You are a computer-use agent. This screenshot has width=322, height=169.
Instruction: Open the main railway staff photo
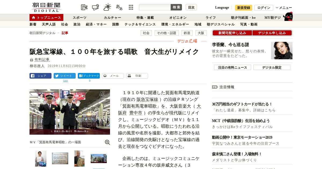(x=70, y=112)
